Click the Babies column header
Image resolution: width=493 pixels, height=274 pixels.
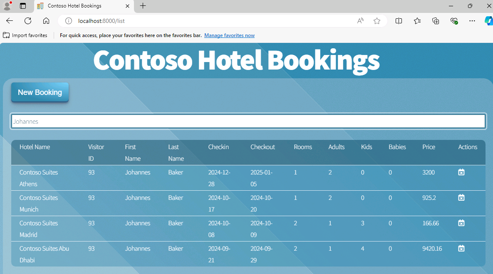(x=397, y=147)
